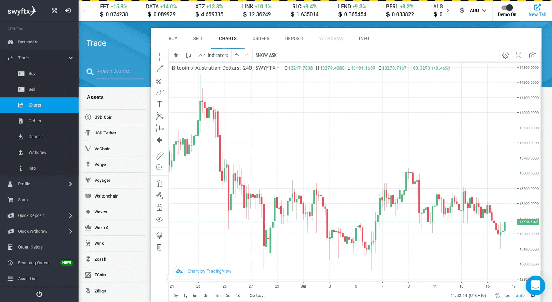
Task: Set chart range to 1y
Action: pos(185,296)
